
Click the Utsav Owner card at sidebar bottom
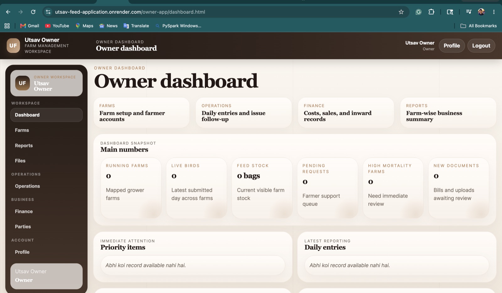click(x=46, y=276)
